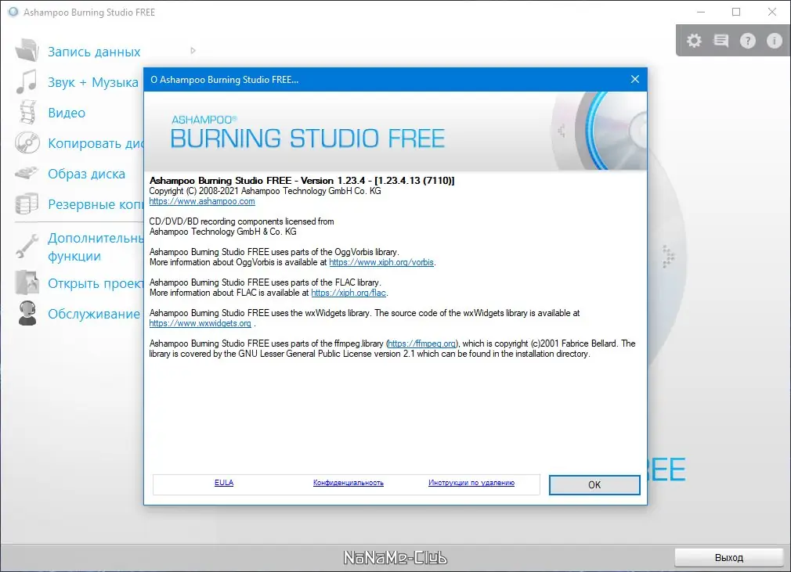Click the Выход exit button
The width and height of the screenshot is (791, 572).
coord(729,557)
